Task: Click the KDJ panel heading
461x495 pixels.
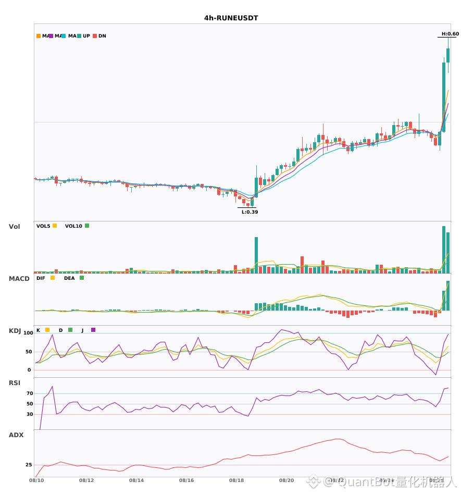Action: pos(15,331)
